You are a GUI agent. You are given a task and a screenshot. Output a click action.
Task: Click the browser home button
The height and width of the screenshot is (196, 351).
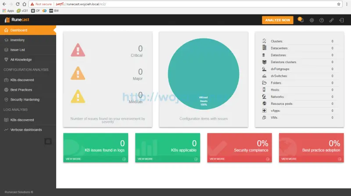click(24, 4)
